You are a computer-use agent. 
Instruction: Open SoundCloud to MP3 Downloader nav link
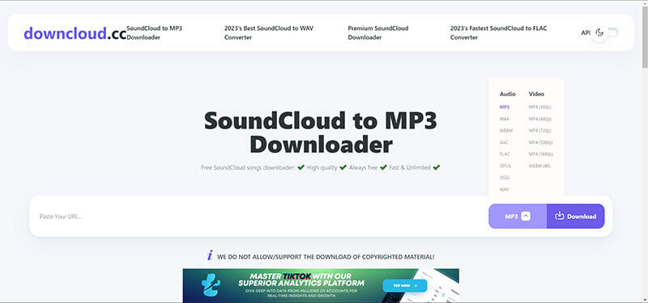pyautogui.click(x=154, y=32)
